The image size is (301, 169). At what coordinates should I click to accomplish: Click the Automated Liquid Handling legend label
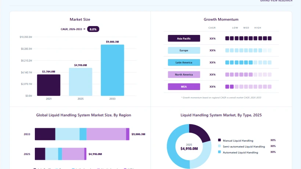[240, 152]
